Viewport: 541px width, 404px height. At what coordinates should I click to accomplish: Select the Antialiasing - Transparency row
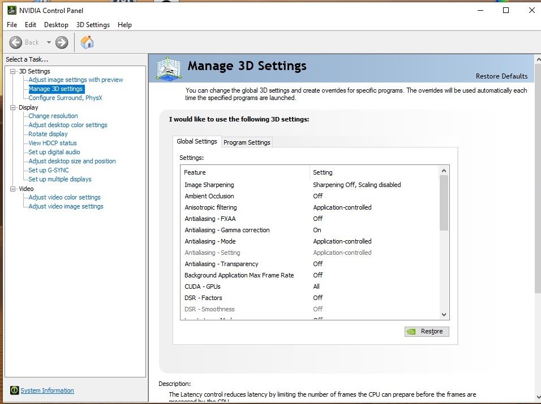coord(310,264)
